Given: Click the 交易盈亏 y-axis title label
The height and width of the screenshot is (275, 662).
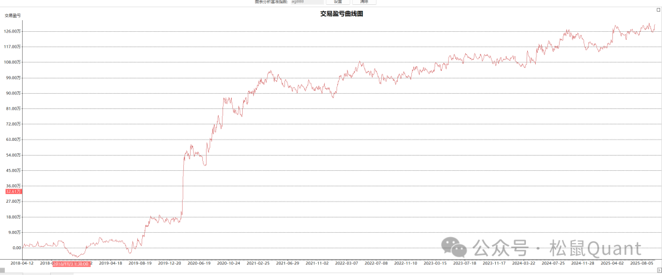Looking at the screenshot, I should pyautogui.click(x=13, y=15).
